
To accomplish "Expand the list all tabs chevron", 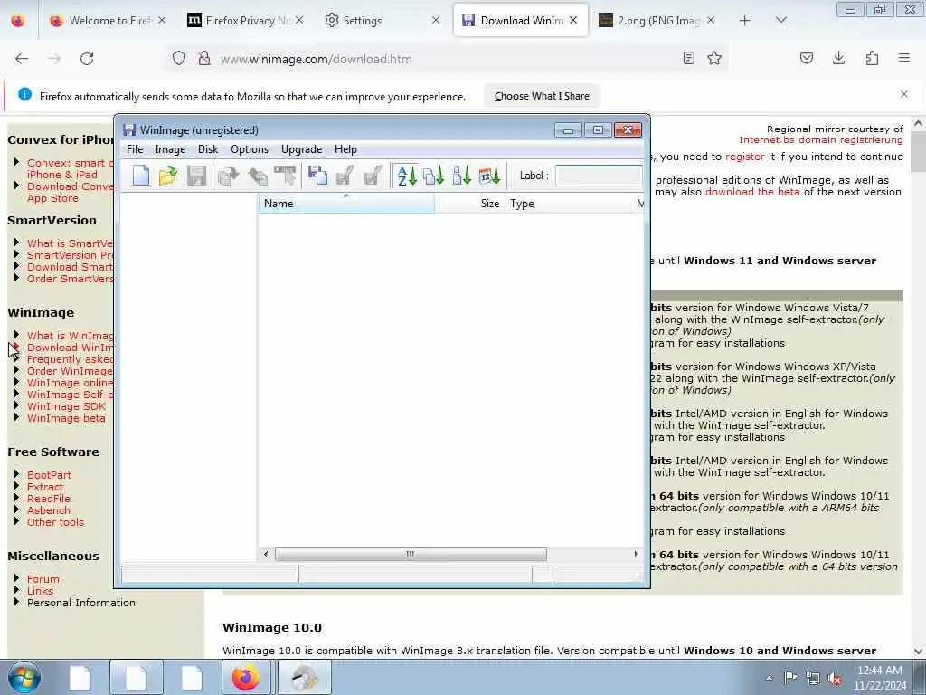I will click(780, 21).
